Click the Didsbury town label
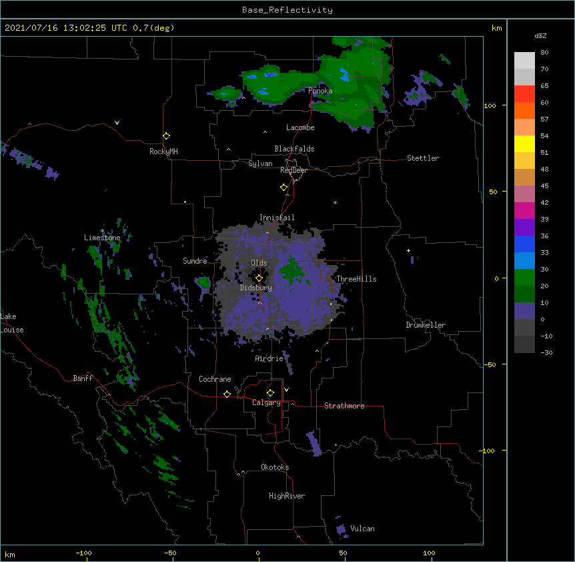The width and height of the screenshot is (575, 562). click(256, 288)
